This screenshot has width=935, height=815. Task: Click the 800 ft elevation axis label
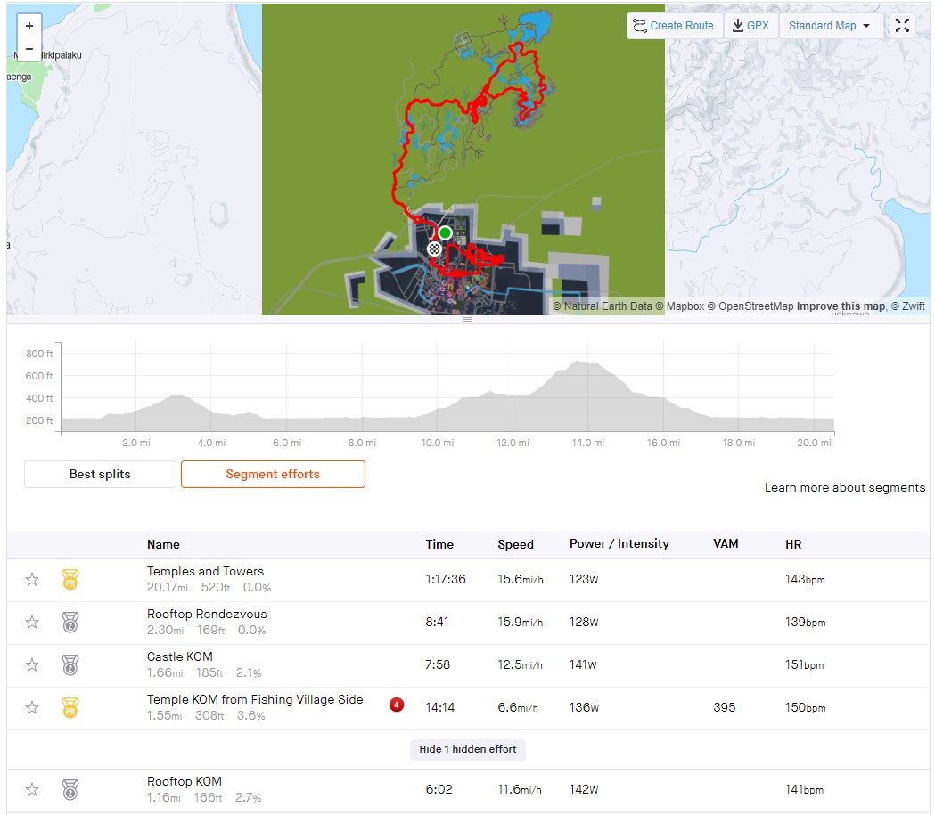pos(39,354)
